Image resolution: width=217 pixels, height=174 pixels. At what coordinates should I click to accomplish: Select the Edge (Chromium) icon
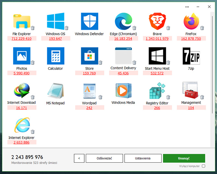[123, 21]
